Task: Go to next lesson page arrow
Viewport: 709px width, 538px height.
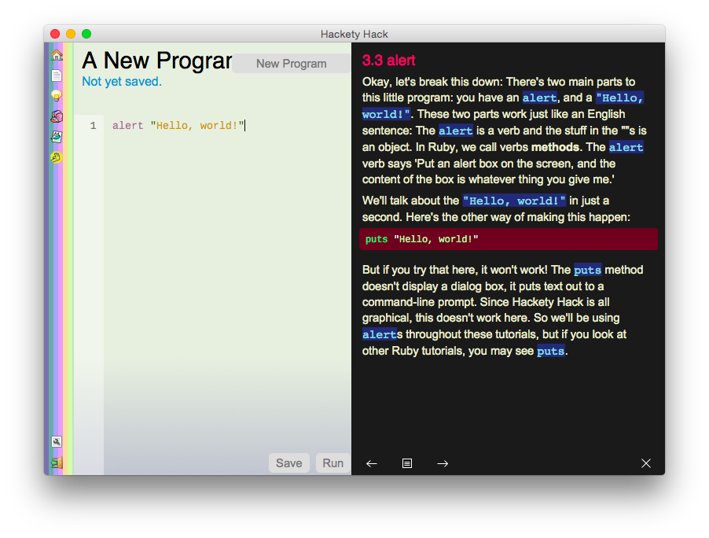Action: 443,463
